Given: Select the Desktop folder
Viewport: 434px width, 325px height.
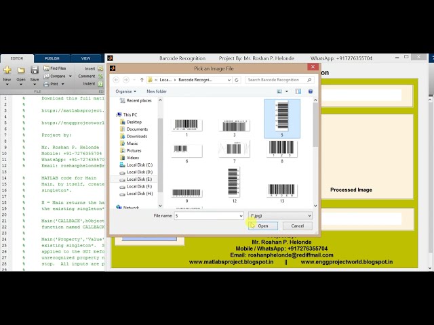Looking at the screenshot, I should point(131,122).
